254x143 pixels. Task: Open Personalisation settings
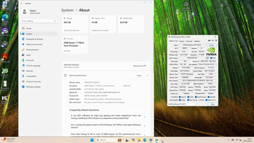pyautogui.click(x=39, y=50)
